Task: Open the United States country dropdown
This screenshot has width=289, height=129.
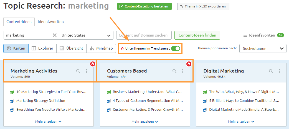Action: tap(86, 35)
